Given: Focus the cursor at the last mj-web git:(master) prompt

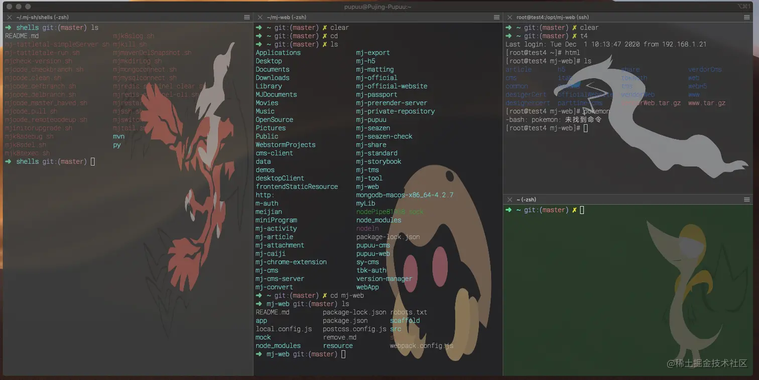Looking at the screenshot, I should click(x=343, y=354).
